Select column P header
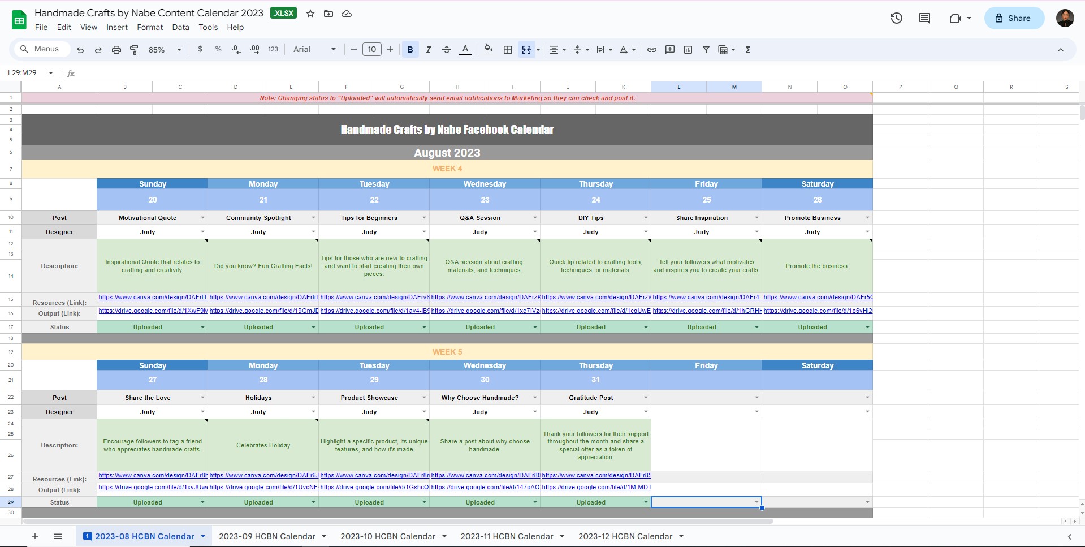The image size is (1085, 547). 900,87
